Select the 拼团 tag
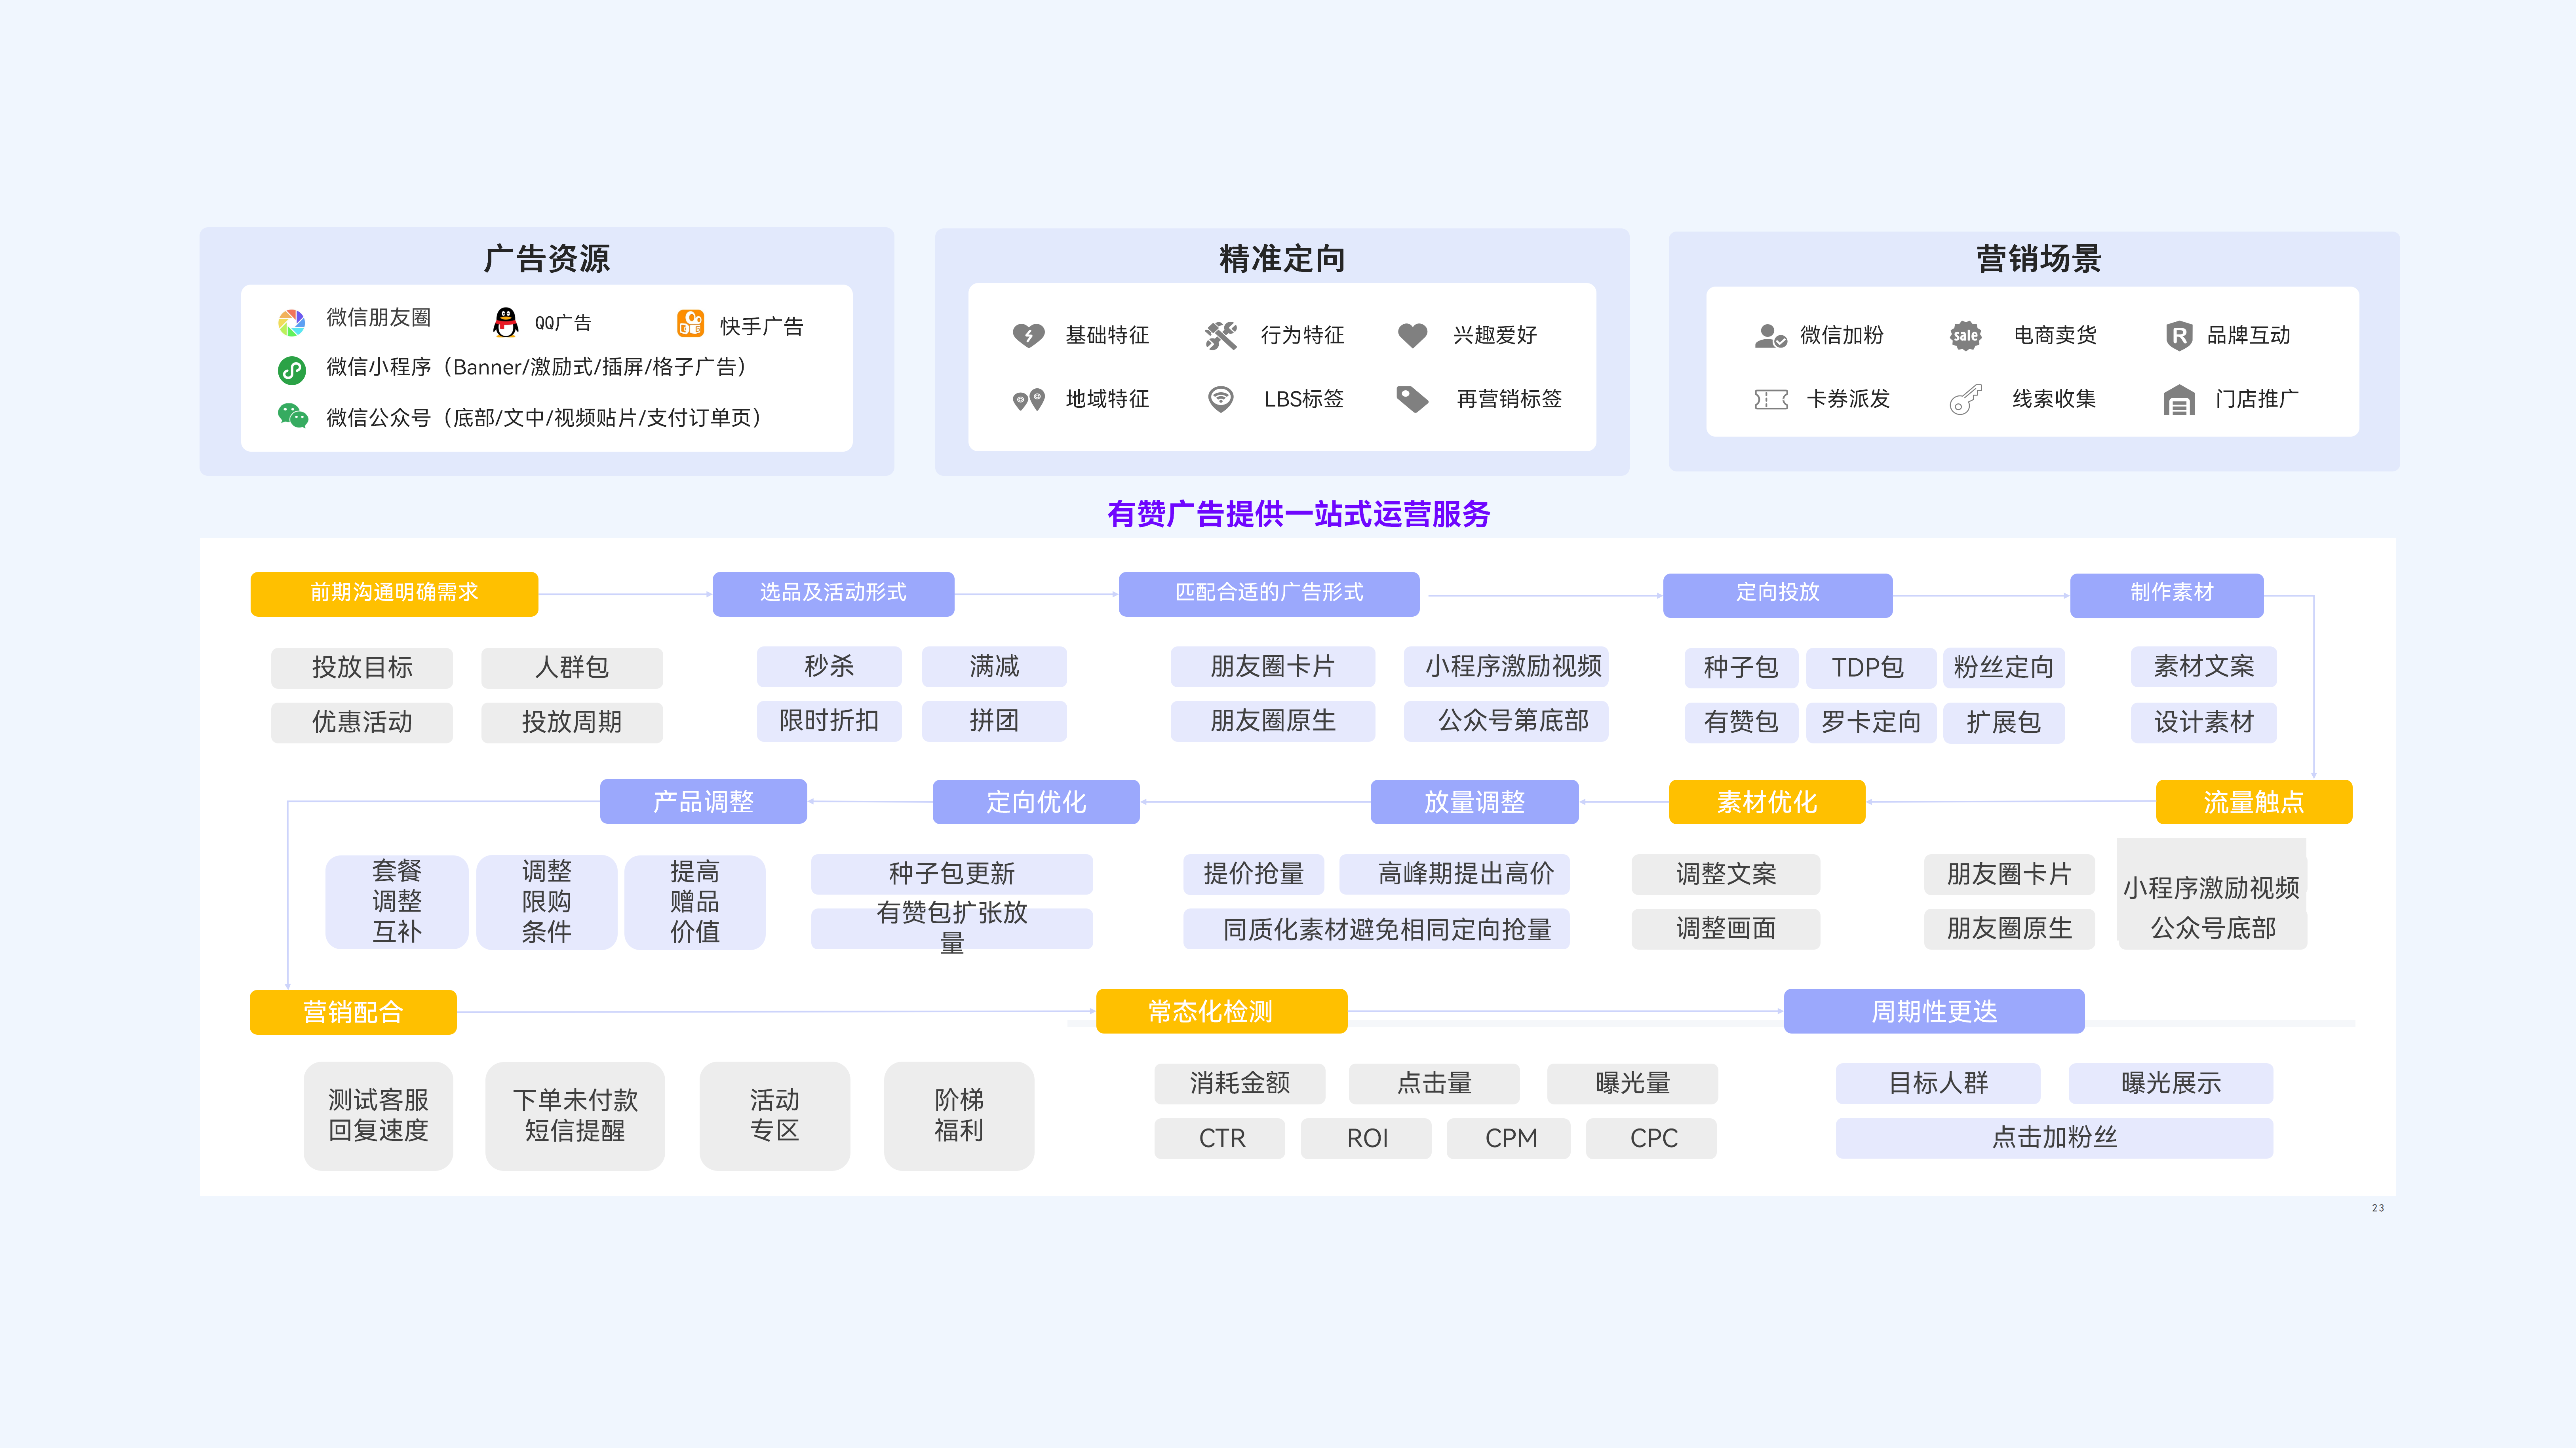The height and width of the screenshot is (1448, 2576). pos(994,721)
